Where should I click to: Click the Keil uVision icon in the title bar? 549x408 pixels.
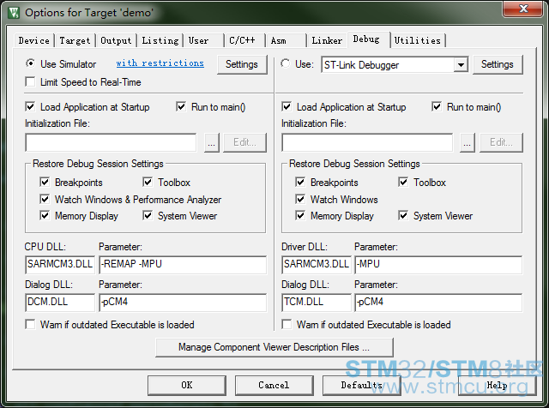pos(14,13)
